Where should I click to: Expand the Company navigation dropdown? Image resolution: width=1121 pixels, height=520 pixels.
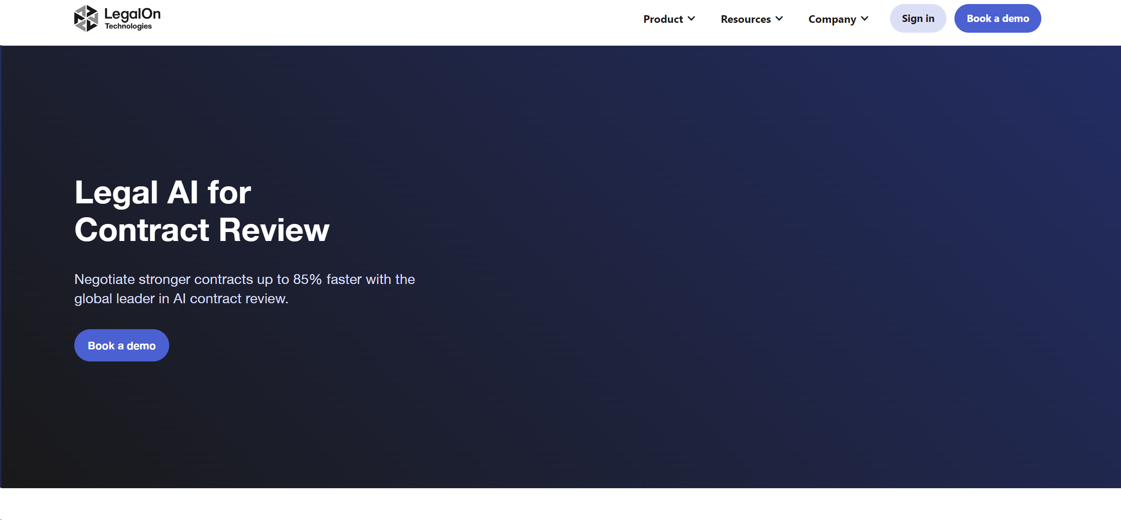831,19
